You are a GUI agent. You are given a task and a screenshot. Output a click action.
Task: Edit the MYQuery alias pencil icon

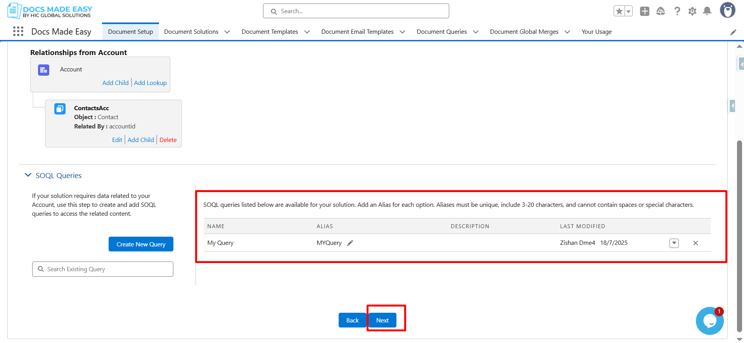click(x=350, y=243)
